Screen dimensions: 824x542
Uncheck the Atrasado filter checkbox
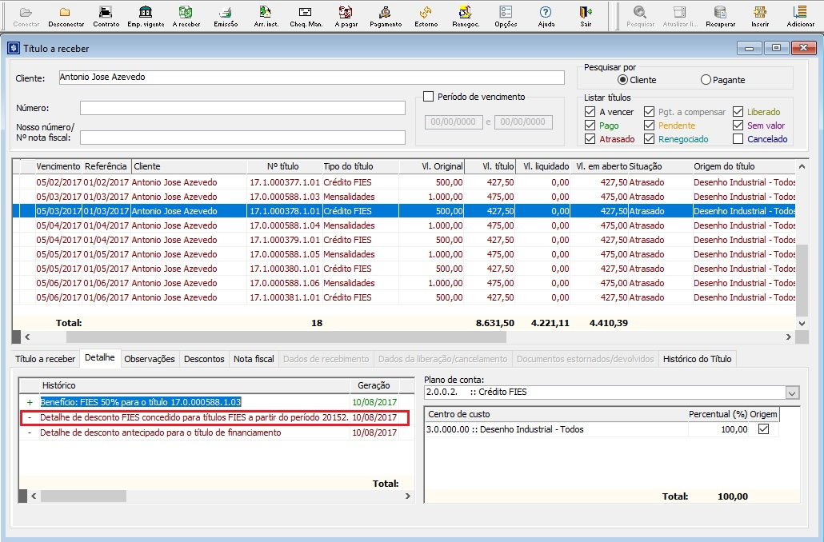590,139
